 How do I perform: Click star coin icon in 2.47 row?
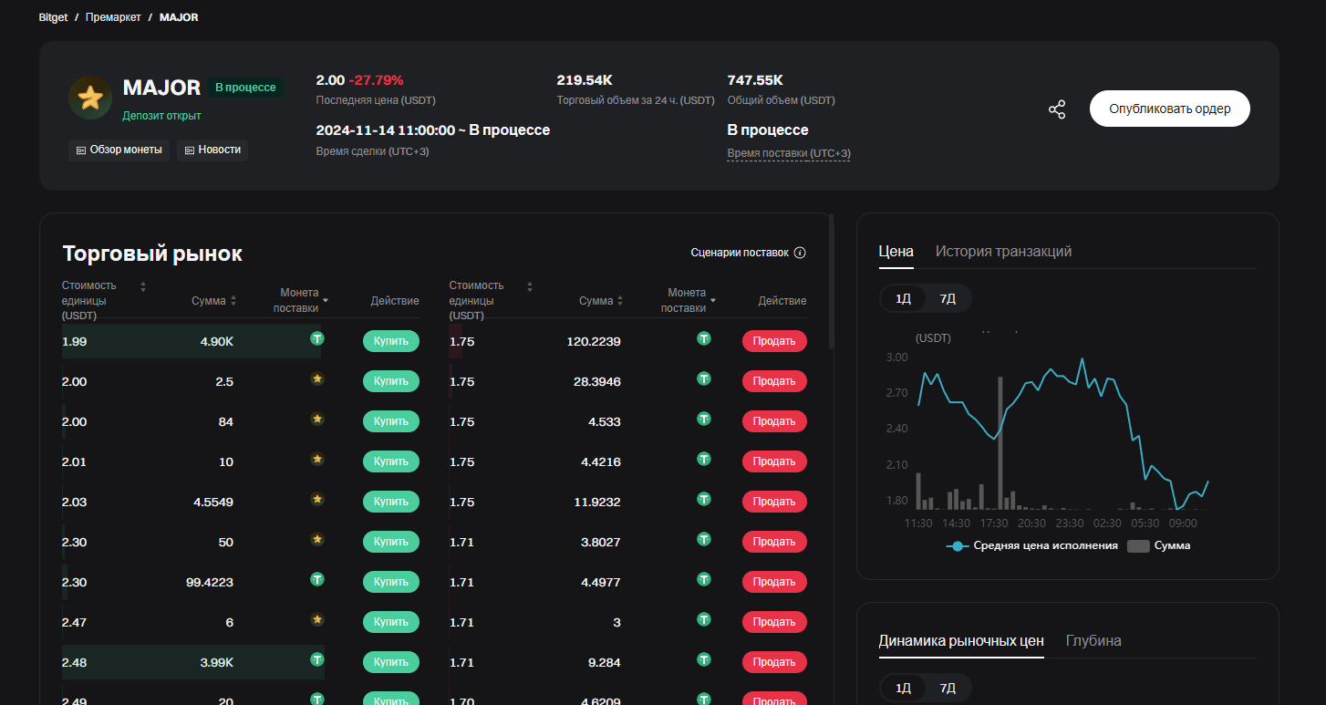coord(317,619)
